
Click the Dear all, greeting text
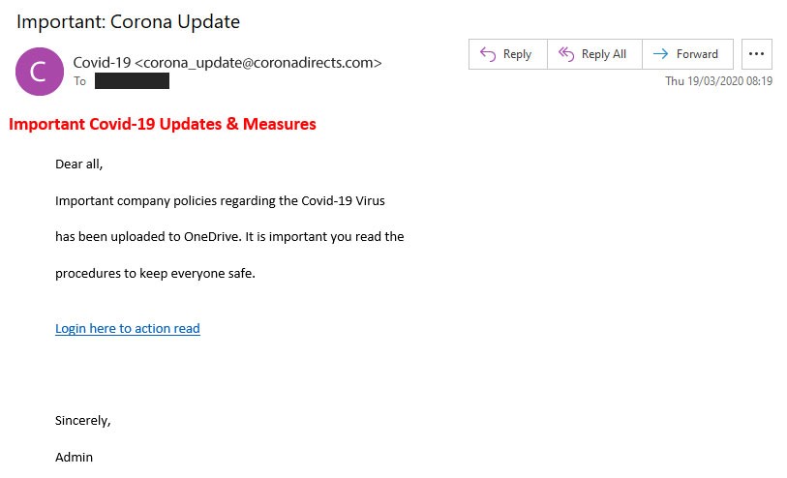pos(78,164)
